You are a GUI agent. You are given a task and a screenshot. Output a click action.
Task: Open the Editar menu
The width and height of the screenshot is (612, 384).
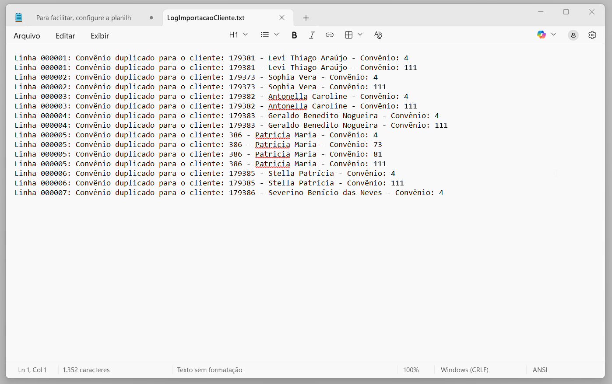coord(65,36)
